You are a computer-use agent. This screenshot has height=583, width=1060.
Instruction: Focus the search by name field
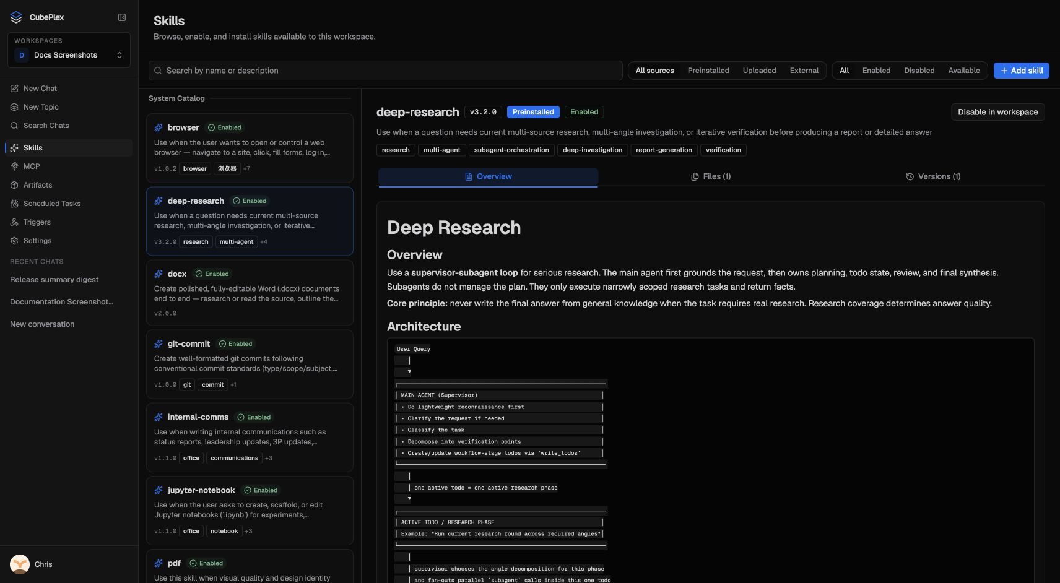coord(385,71)
